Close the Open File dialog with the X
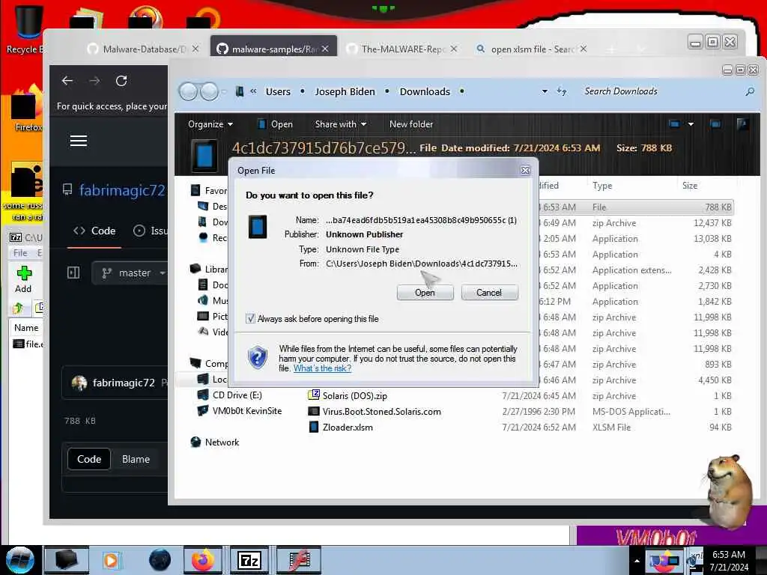 (x=525, y=170)
